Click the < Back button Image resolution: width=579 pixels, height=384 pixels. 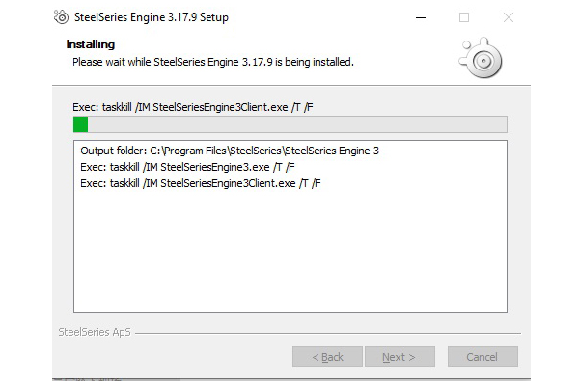(327, 357)
